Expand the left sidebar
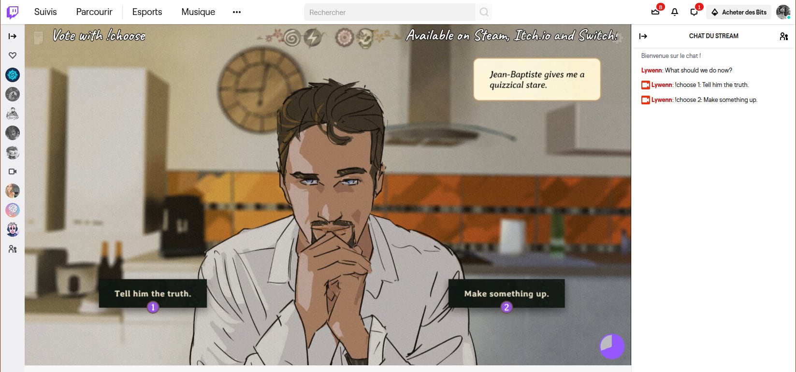Screen dimensions: 796x372 pyautogui.click(x=13, y=36)
